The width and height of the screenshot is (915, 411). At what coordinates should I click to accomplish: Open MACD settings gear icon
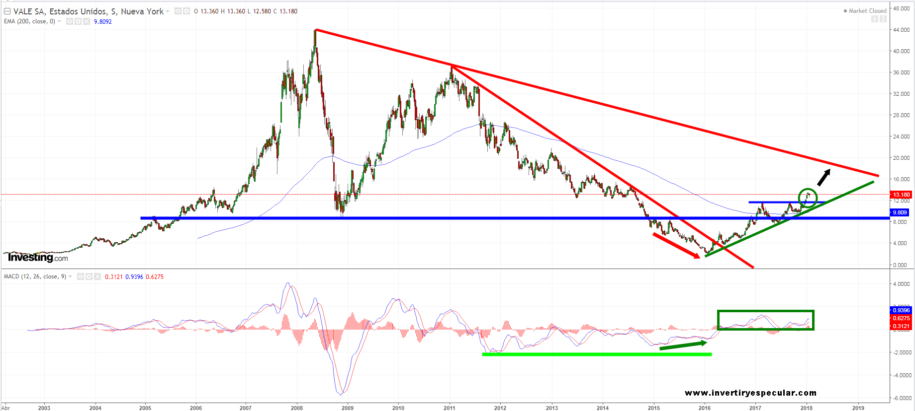(89, 276)
